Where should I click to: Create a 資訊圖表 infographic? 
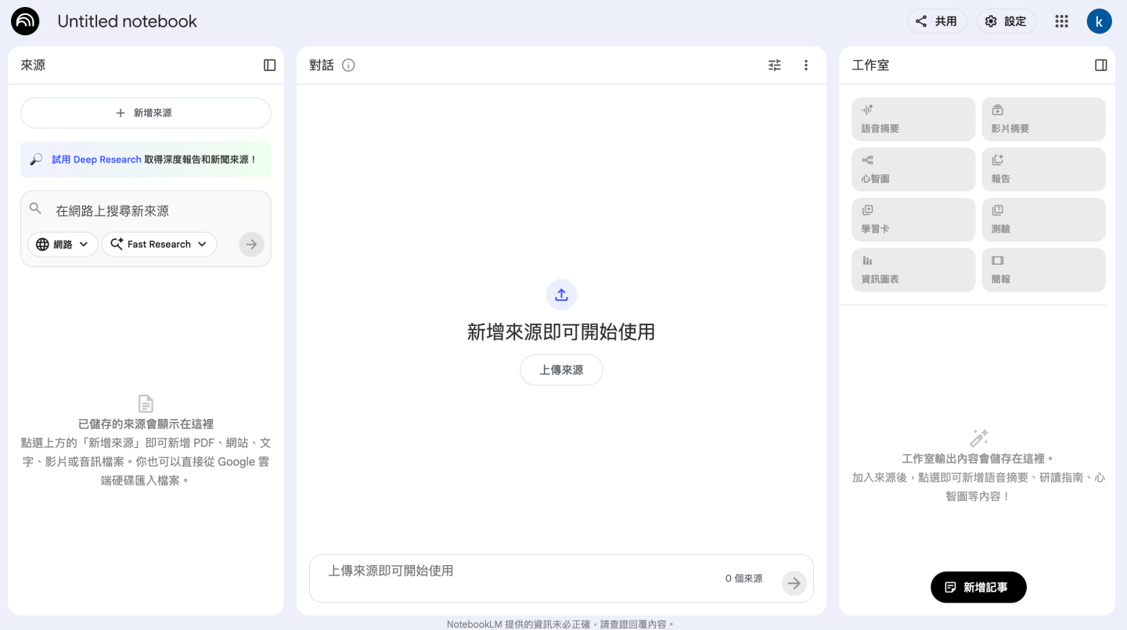[913, 269]
